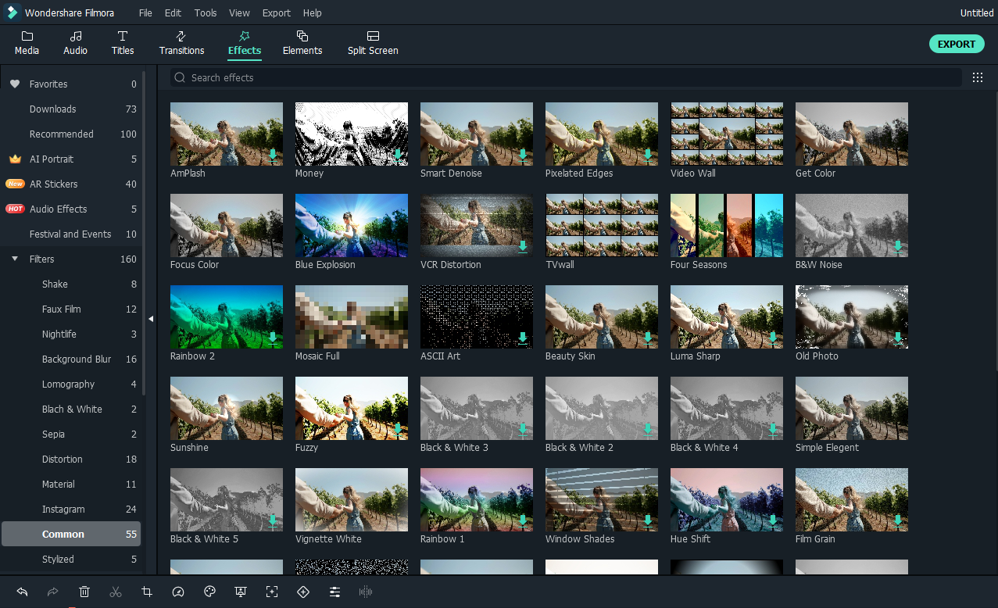This screenshot has height=608, width=998.
Task: Click the download arrow on ASCII Art
Action: pos(523,338)
